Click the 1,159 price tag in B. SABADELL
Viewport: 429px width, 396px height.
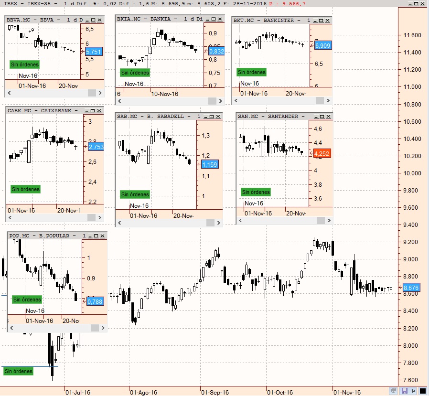tap(210, 165)
